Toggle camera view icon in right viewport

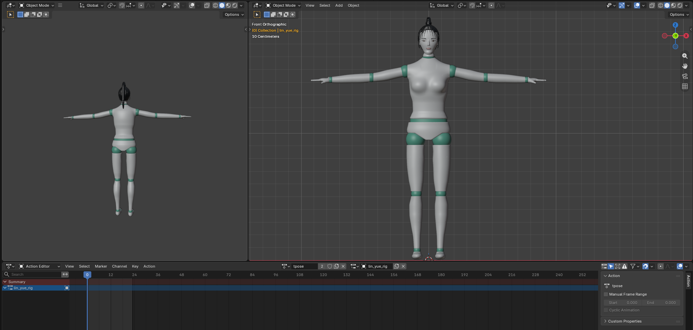point(685,76)
